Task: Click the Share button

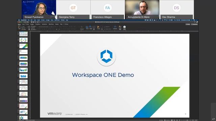Action: [188, 24]
